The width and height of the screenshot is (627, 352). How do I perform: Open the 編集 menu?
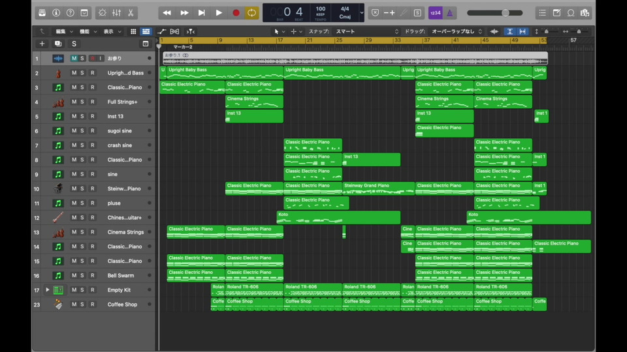point(64,31)
